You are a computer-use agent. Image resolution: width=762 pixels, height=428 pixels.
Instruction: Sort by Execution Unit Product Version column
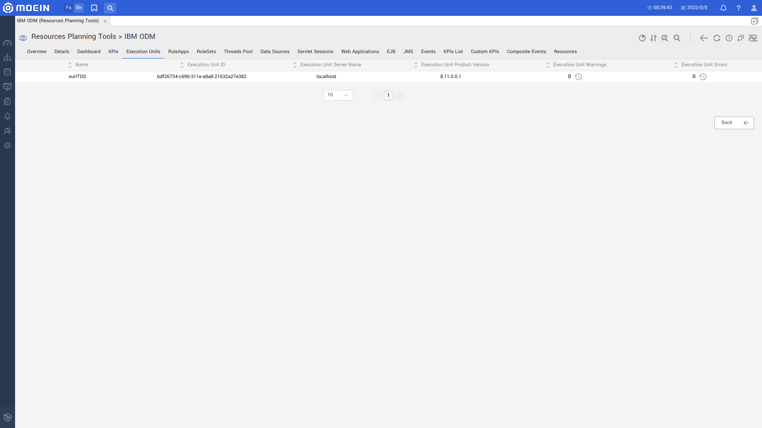tap(416, 65)
